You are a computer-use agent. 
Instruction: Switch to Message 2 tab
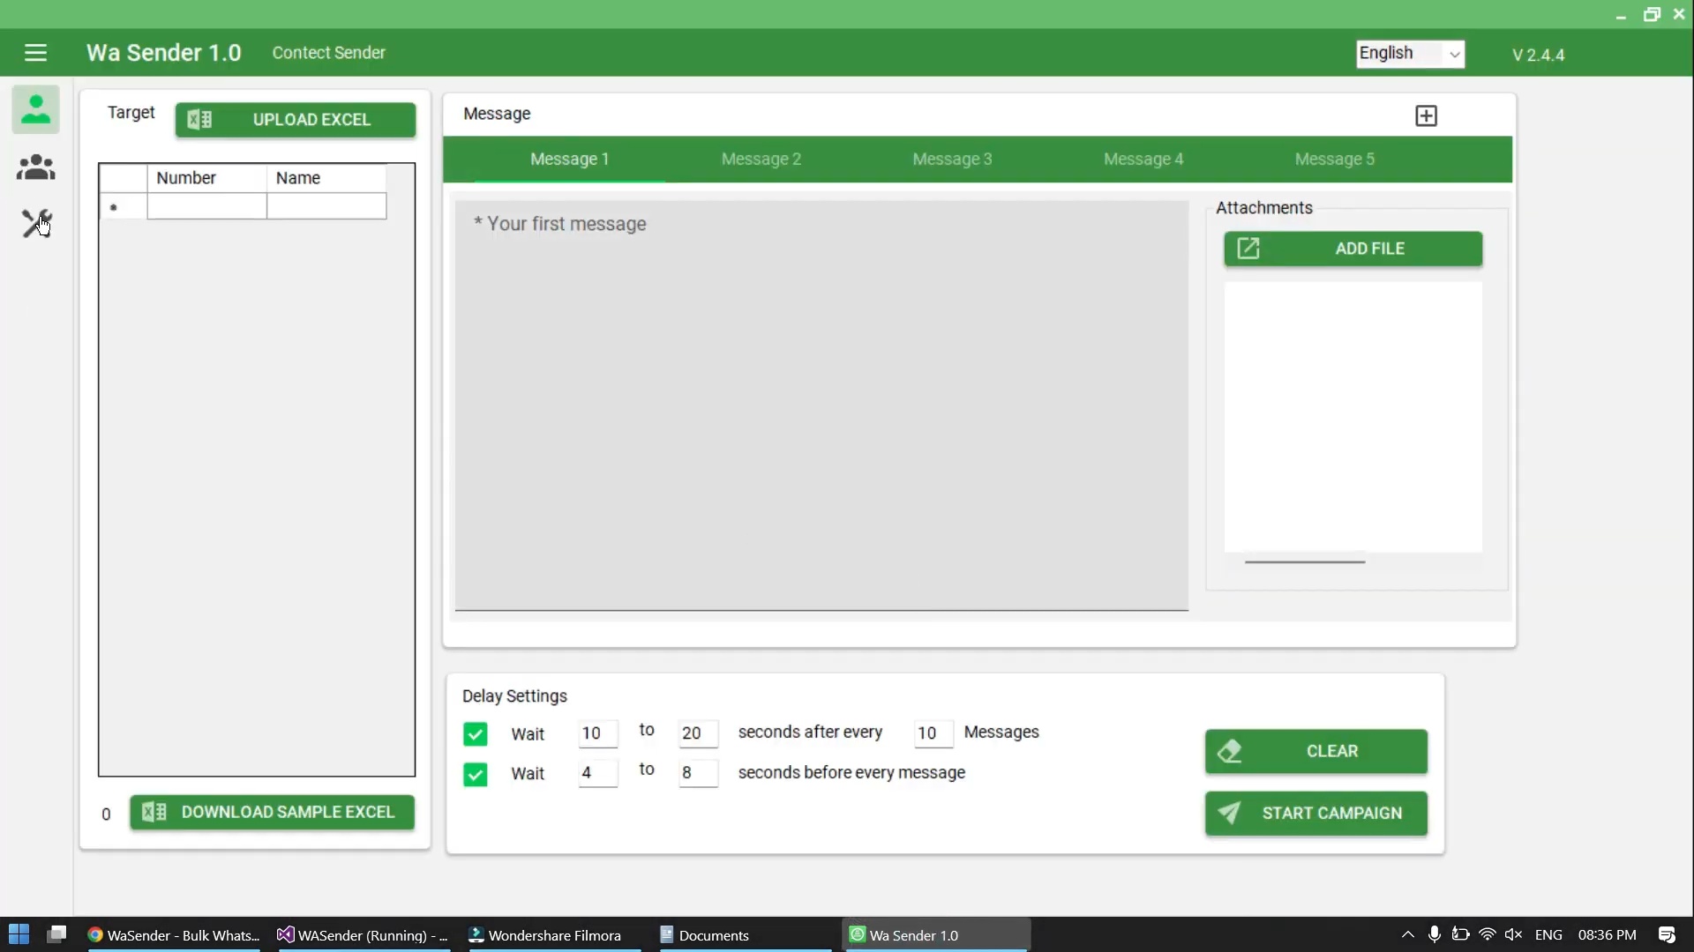pos(761,160)
